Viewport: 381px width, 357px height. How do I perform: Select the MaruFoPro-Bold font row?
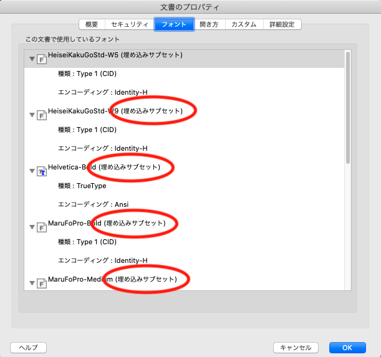click(184, 227)
